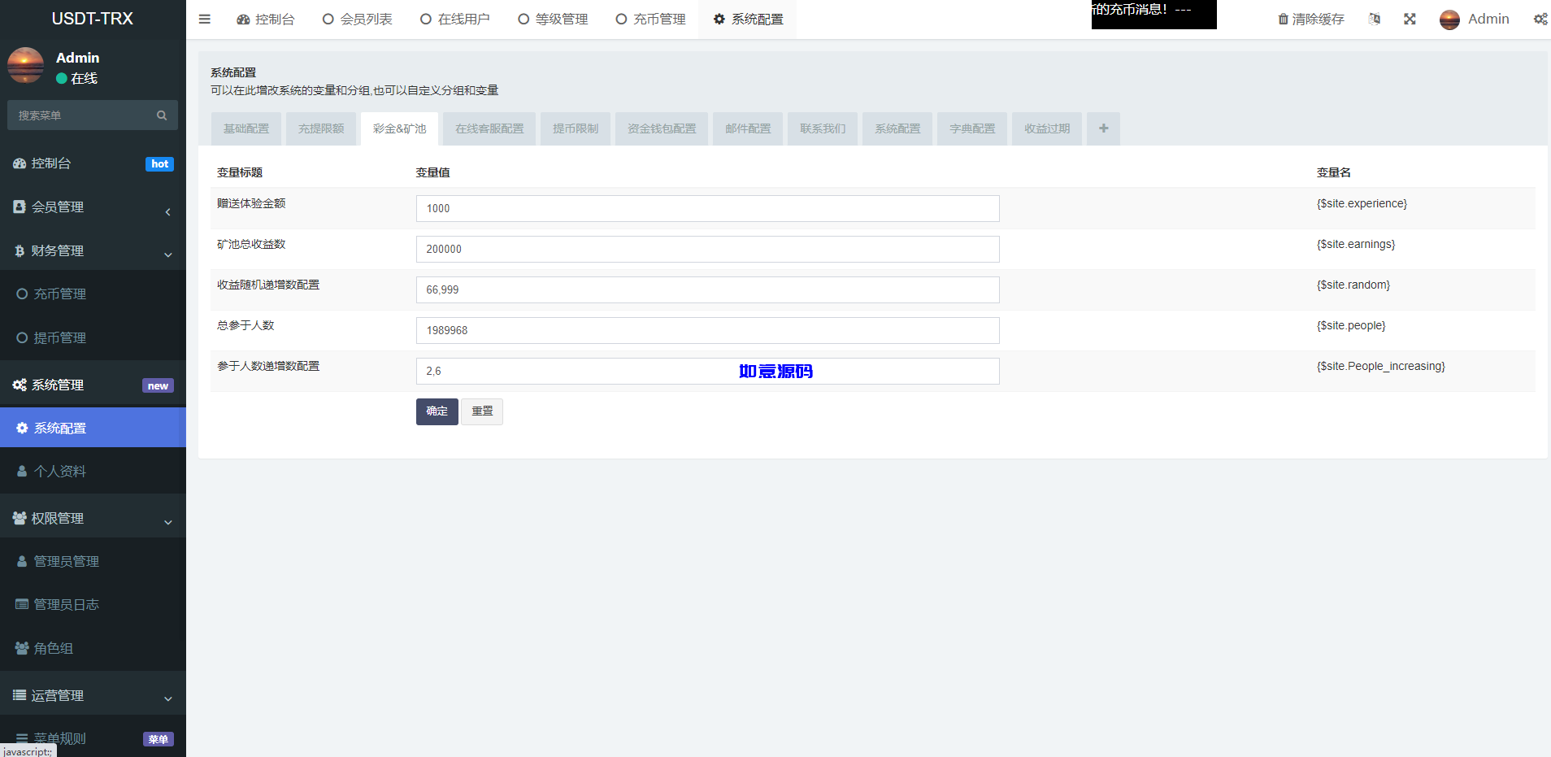Collapse 财务管理 sidebar section

(93, 251)
